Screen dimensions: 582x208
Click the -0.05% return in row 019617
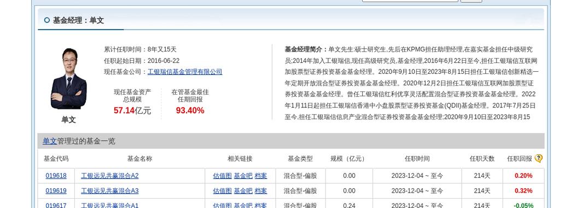(523, 205)
